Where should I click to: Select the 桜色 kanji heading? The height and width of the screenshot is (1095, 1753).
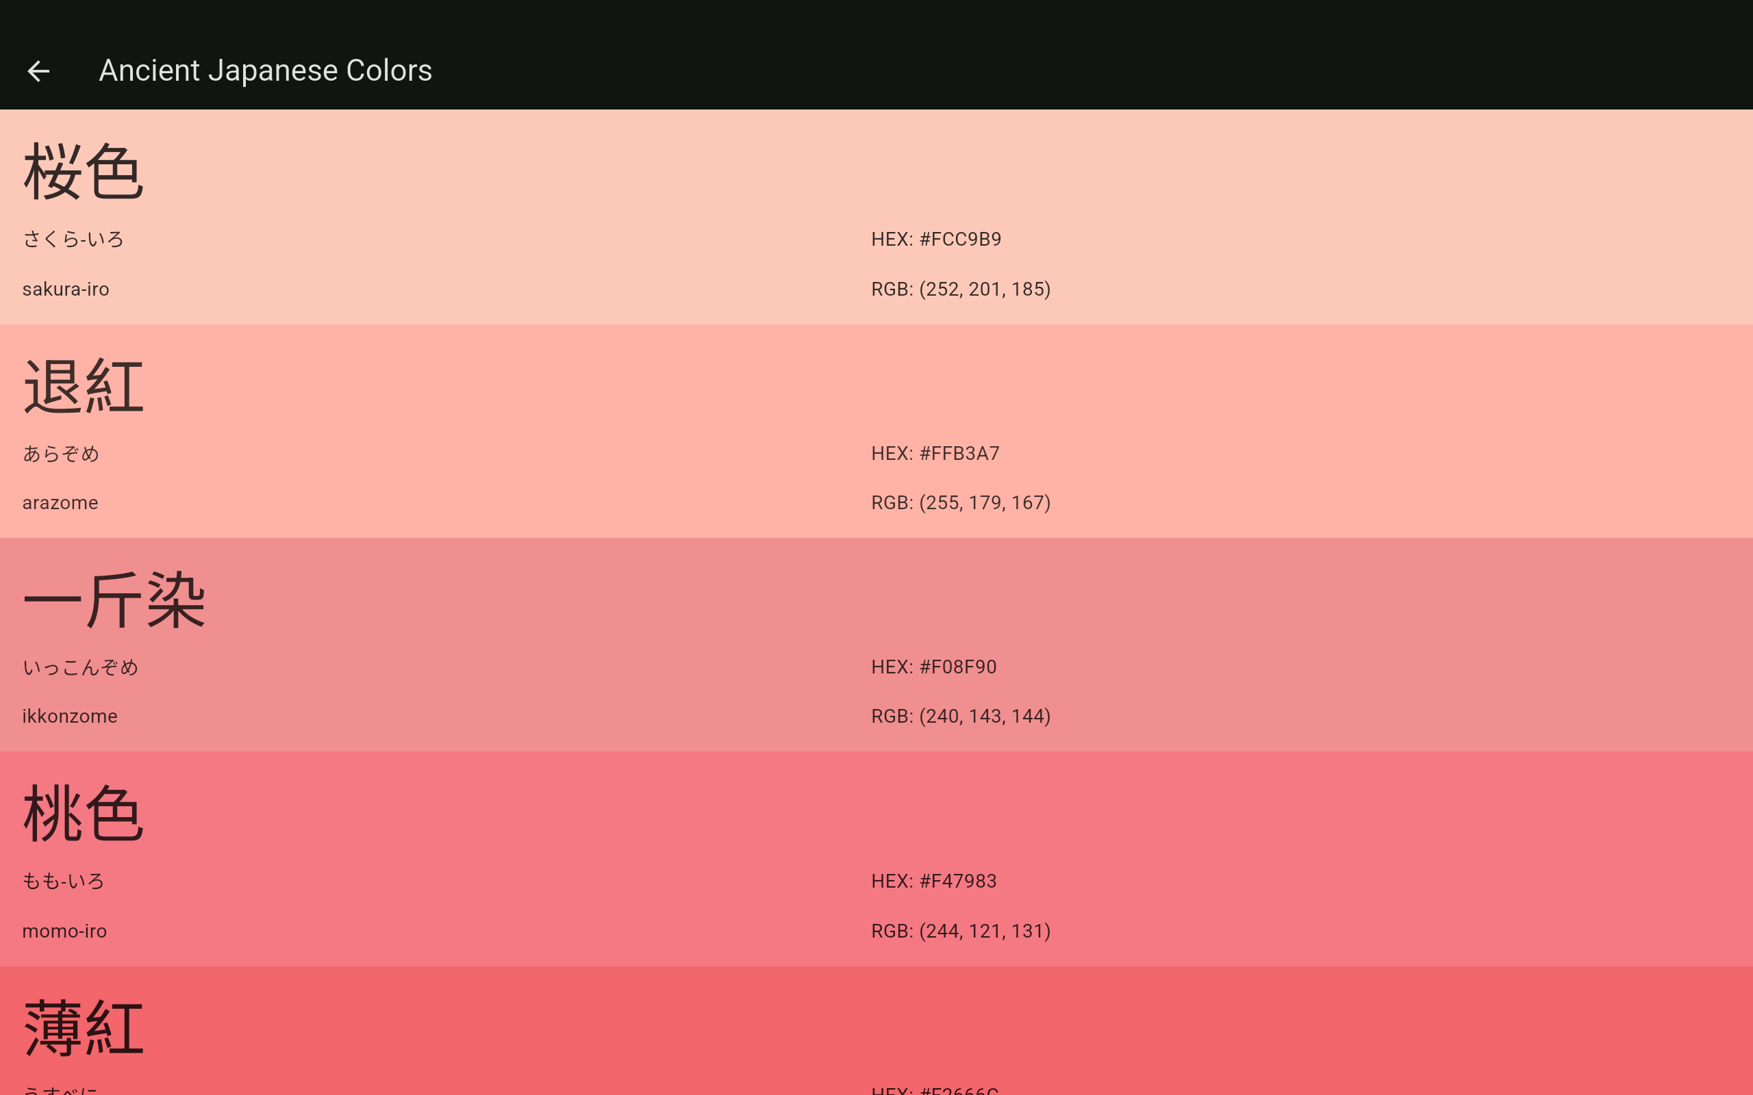(x=84, y=172)
